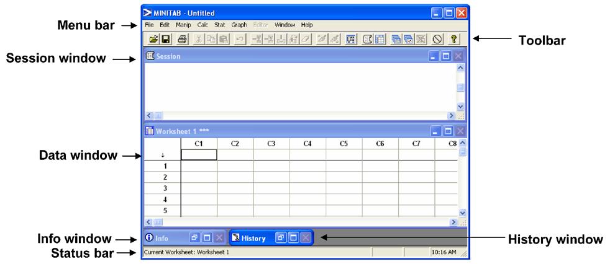Select the C4 column header
The image size is (610, 264).
[307, 144]
